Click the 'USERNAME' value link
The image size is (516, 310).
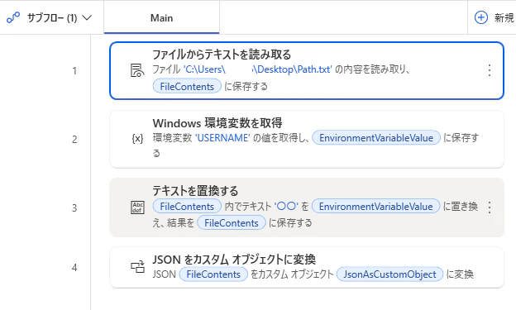pyautogui.click(x=222, y=138)
